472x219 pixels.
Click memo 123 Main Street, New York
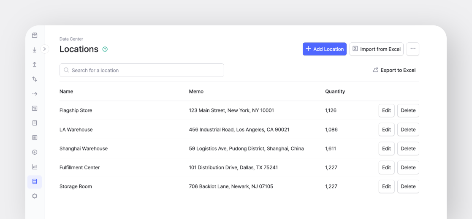(x=231, y=110)
